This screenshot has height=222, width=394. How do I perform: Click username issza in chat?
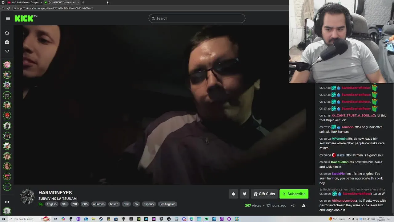click(340, 155)
